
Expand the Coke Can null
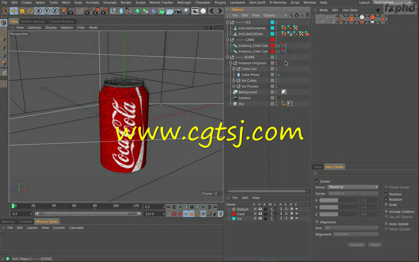point(234,69)
